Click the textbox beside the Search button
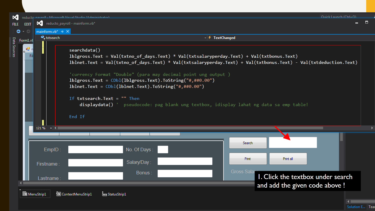 coord(293,142)
